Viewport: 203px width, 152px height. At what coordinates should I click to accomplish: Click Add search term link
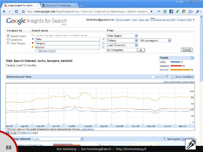click(x=47, y=51)
